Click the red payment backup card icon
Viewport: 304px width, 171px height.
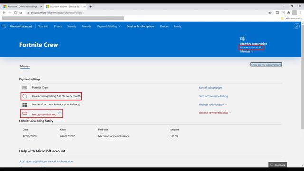pyautogui.click(x=25, y=113)
